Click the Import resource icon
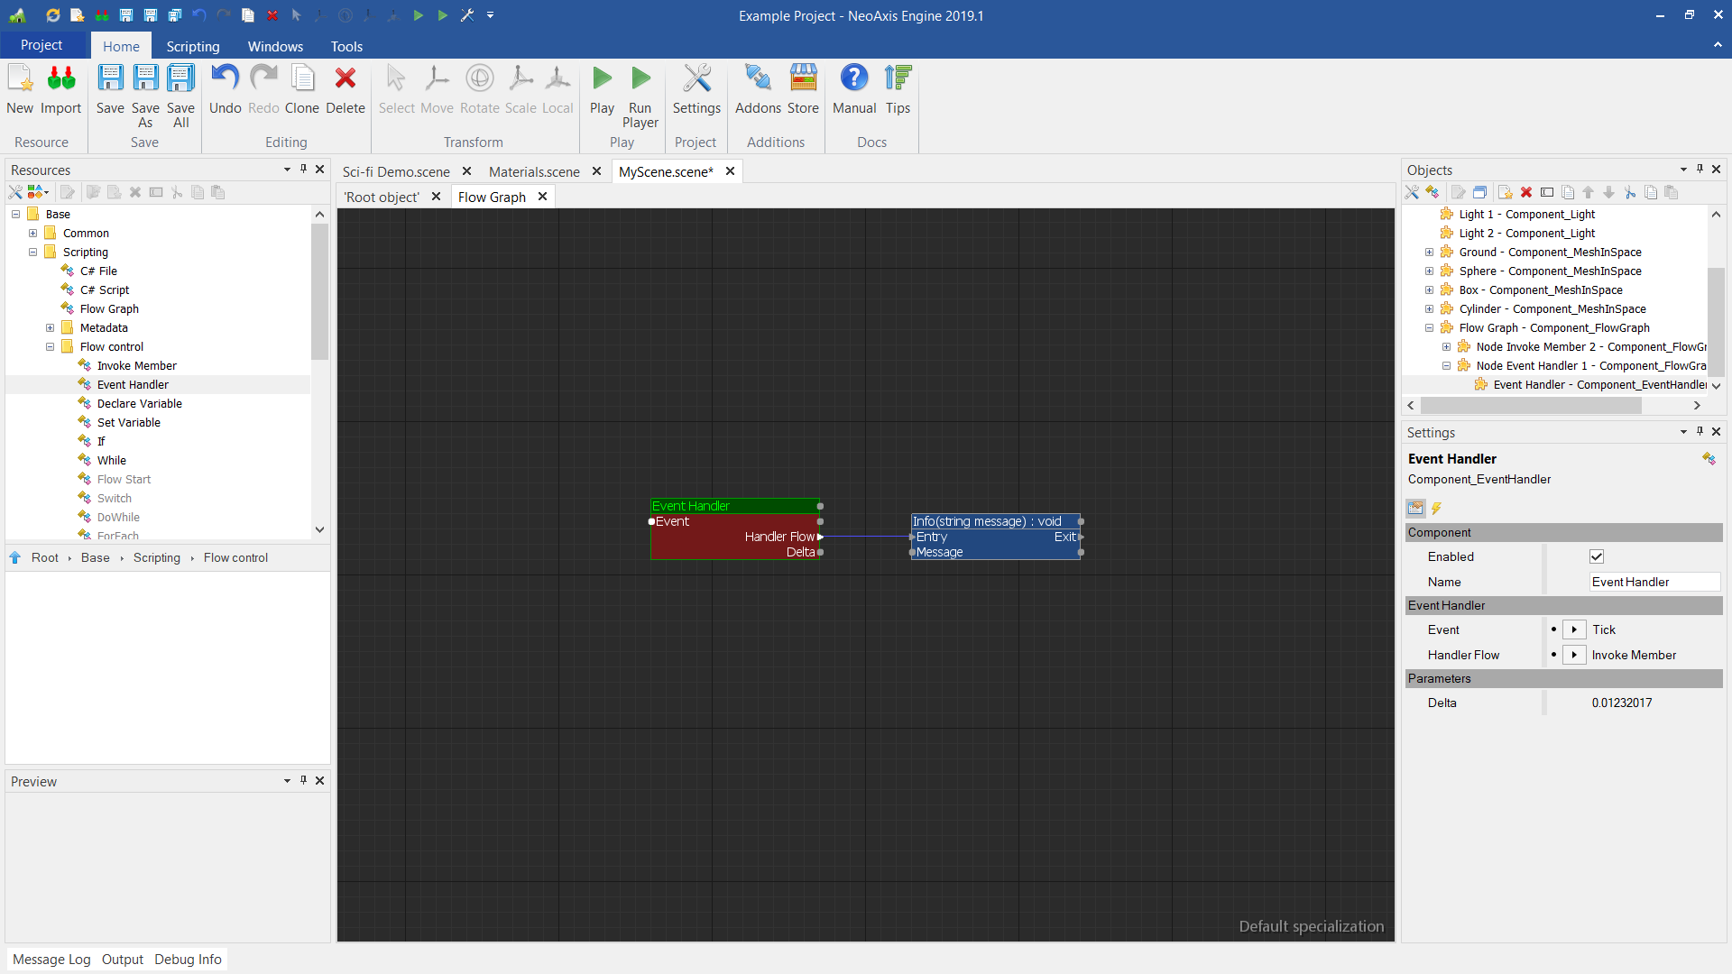The height and width of the screenshot is (974, 1732). pyautogui.click(x=60, y=80)
